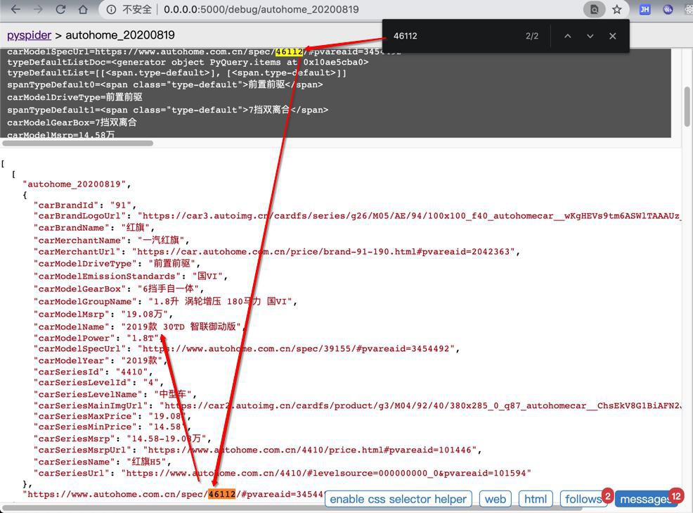Click the "carSeriesLevelName": "中型车" line
Screen dimensions: 693x513
point(115,394)
